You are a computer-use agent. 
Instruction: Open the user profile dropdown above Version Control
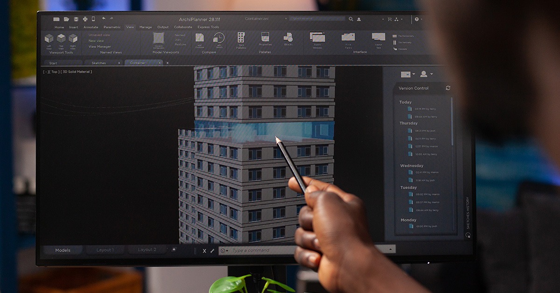(426, 74)
